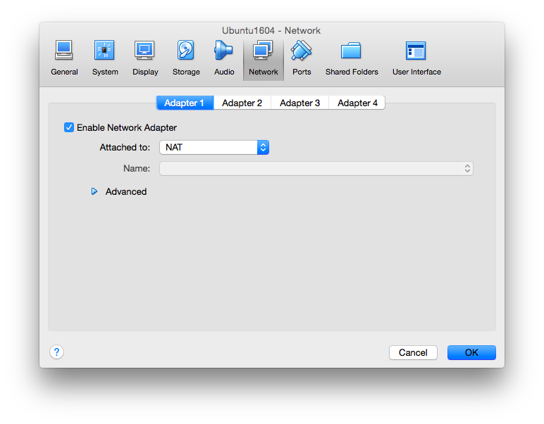Screen dimensions: 544x424
Task: Open the General settings icon
Action: [64, 51]
